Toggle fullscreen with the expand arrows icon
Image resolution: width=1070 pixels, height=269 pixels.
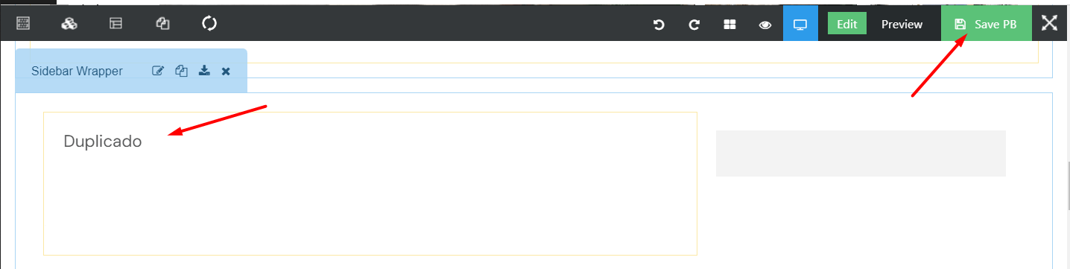pos(1049,22)
